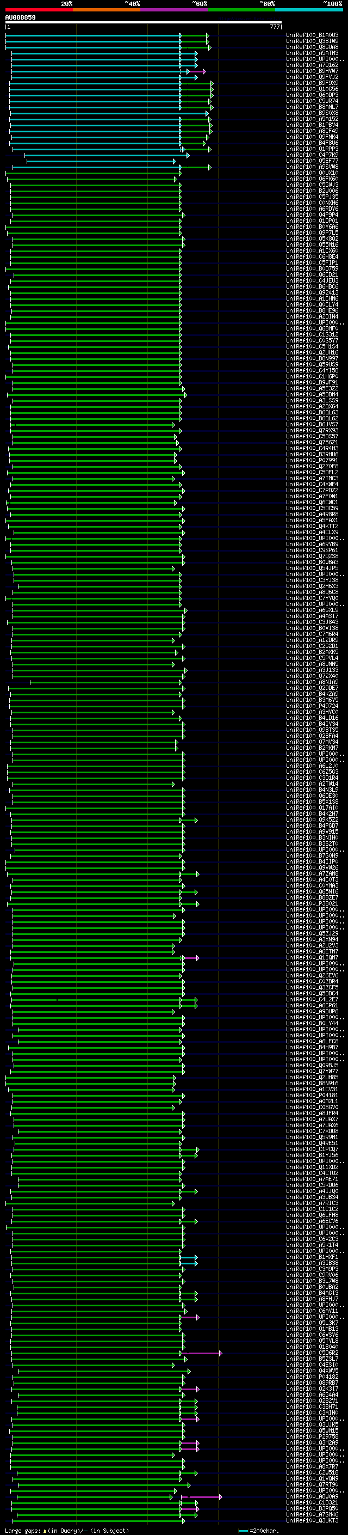
Task: Click the purple segment of the B9HYW7 alignment
Action: pos(196,71)
